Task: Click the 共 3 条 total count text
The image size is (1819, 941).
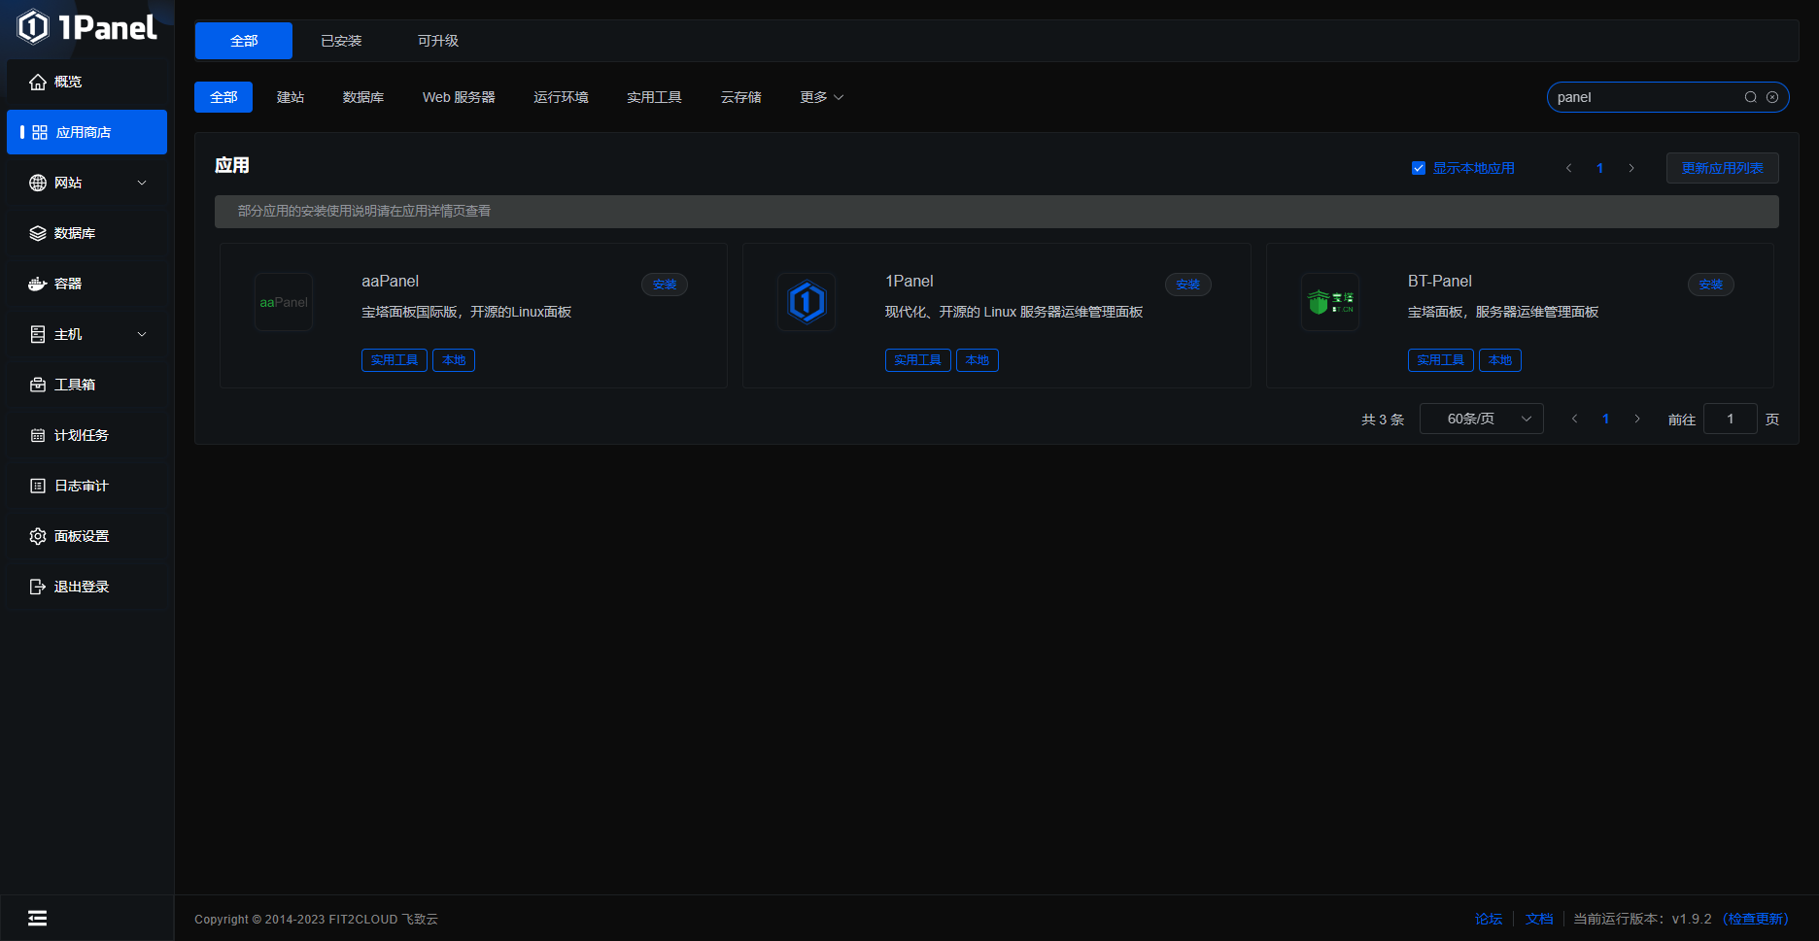Action: (1382, 420)
